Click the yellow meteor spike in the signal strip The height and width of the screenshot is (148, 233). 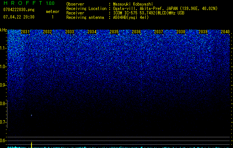tap(31, 145)
